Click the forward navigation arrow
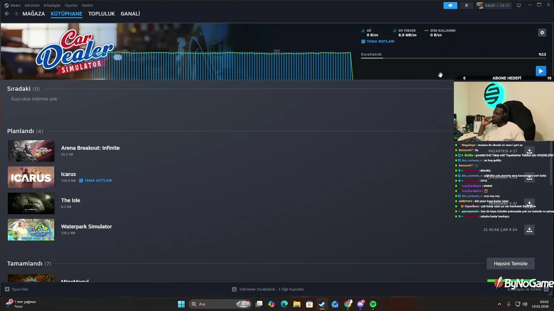Viewport: 554px width, 311px height. click(x=16, y=14)
